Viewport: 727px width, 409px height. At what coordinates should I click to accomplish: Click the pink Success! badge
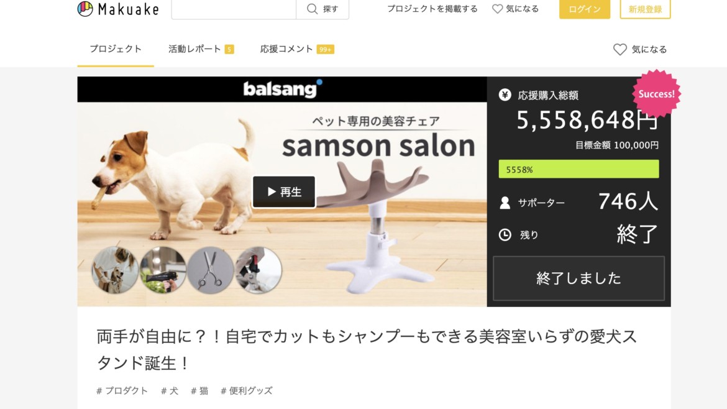[656, 94]
